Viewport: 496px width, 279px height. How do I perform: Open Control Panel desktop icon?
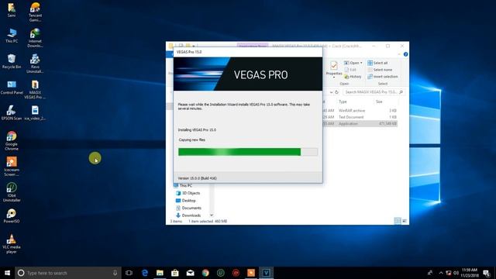12,87
